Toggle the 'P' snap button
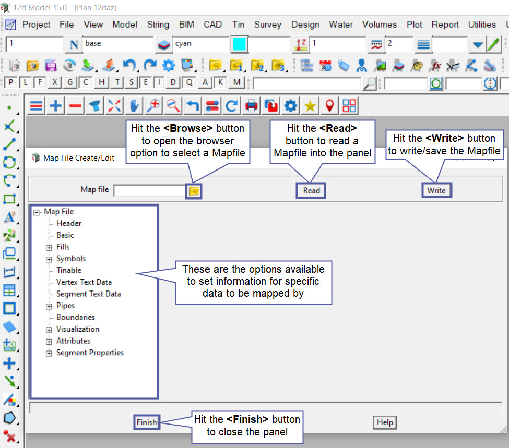The height and width of the screenshot is (448, 509). (11, 82)
